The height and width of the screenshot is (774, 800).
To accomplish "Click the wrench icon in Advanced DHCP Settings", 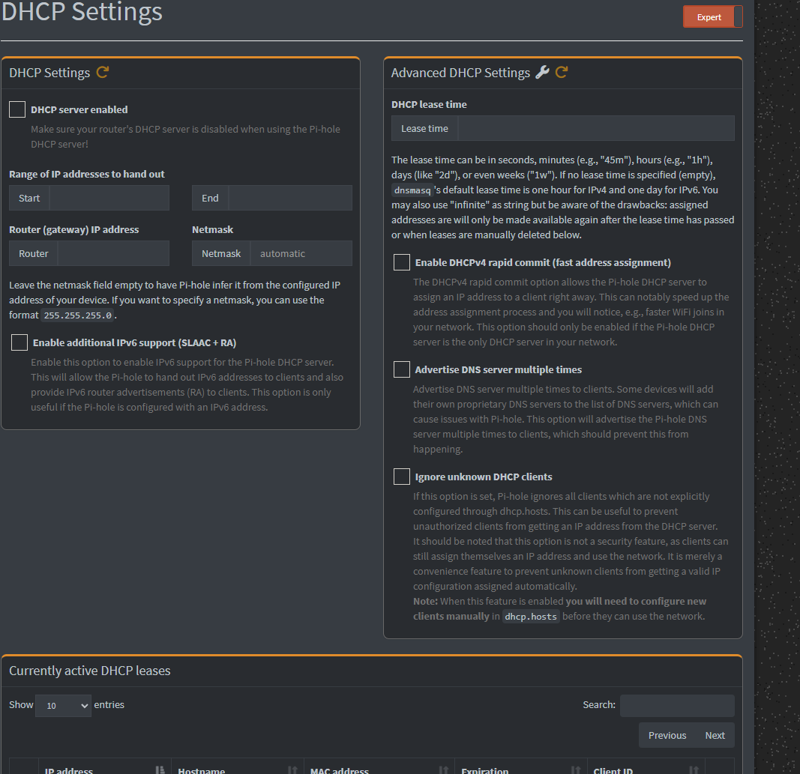I will [x=542, y=73].
